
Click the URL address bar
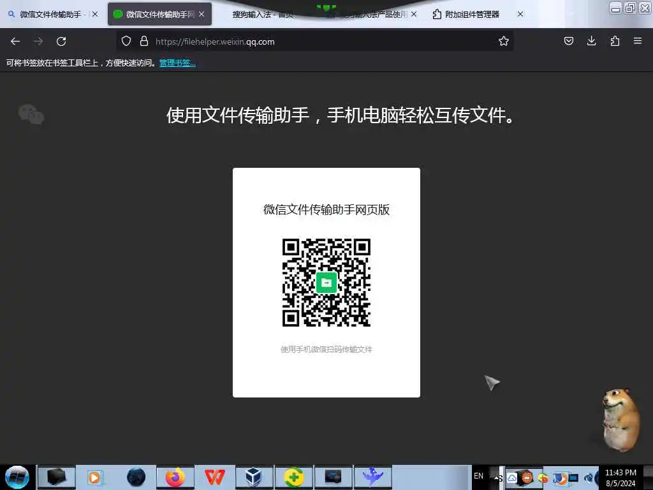point(314,41)
